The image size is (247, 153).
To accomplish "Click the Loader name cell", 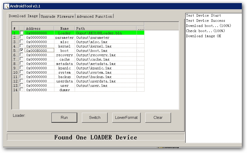I will tap(64, 33).
